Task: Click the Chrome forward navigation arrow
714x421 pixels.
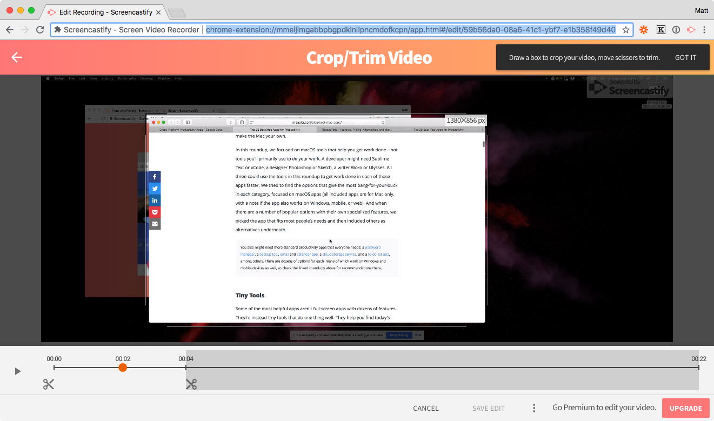Action: (25, 30)
